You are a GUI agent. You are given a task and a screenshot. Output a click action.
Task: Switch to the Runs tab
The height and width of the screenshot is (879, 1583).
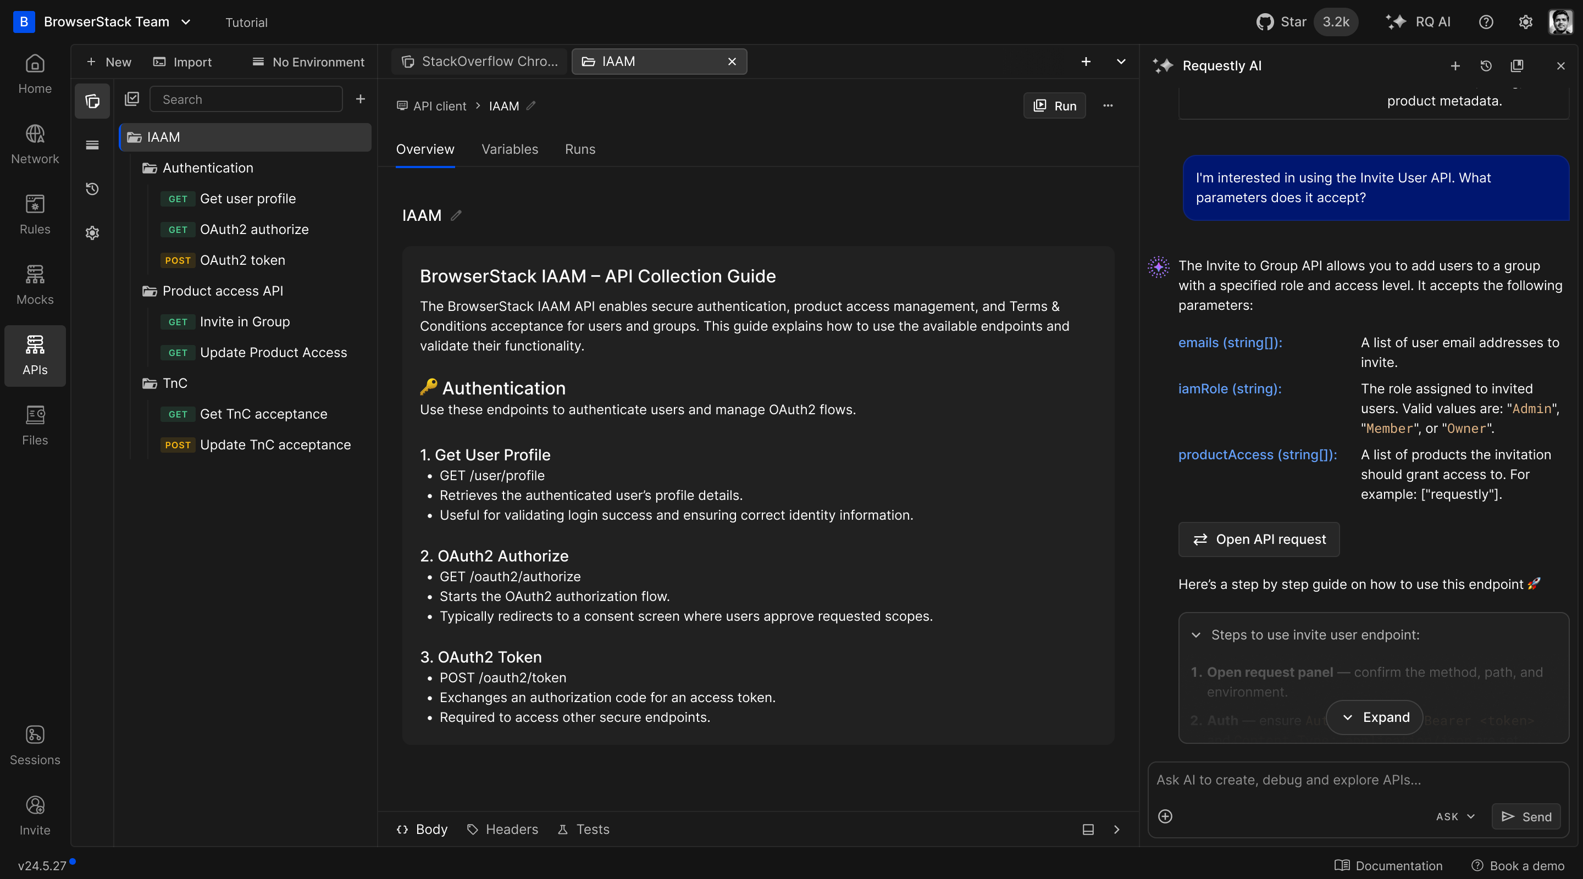[579, 149]
